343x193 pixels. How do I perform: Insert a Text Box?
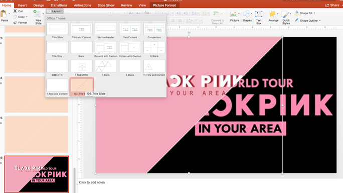(x=259, y=14)
